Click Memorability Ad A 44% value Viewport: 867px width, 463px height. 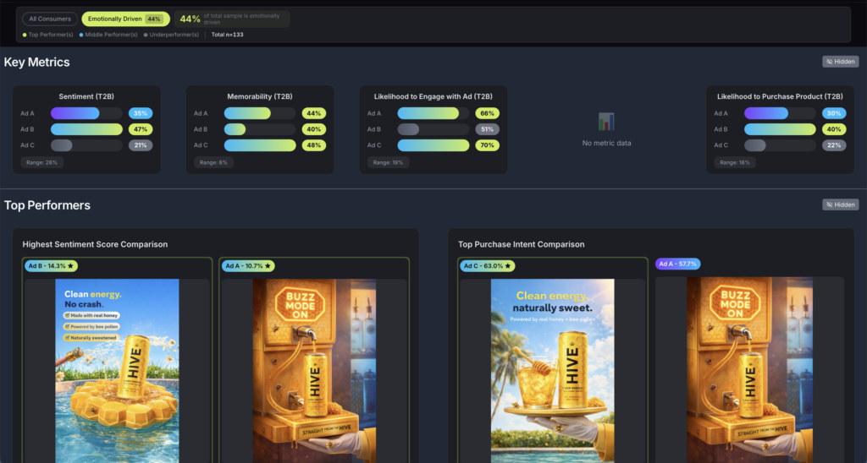point(313,113)
